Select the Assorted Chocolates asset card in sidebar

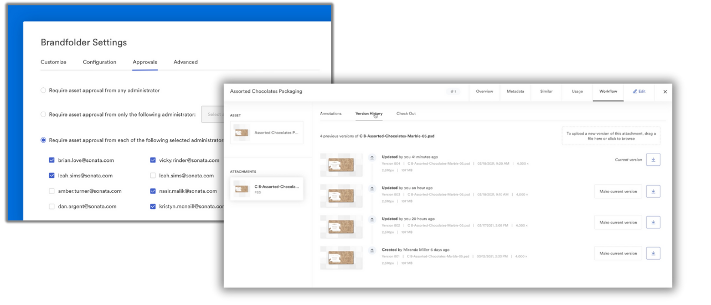pyautogui.click(x=267, y=133)
